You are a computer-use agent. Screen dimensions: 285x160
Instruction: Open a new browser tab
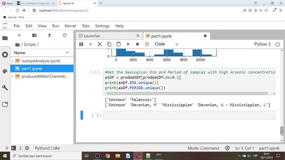[101, 3]
